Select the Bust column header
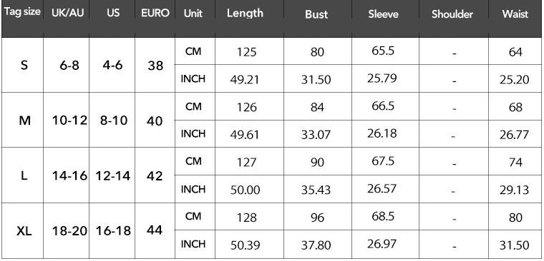 [316, 14]
